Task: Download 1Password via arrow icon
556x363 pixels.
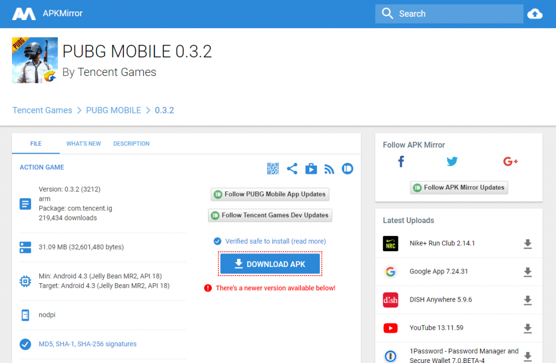Action: point(528,356)
